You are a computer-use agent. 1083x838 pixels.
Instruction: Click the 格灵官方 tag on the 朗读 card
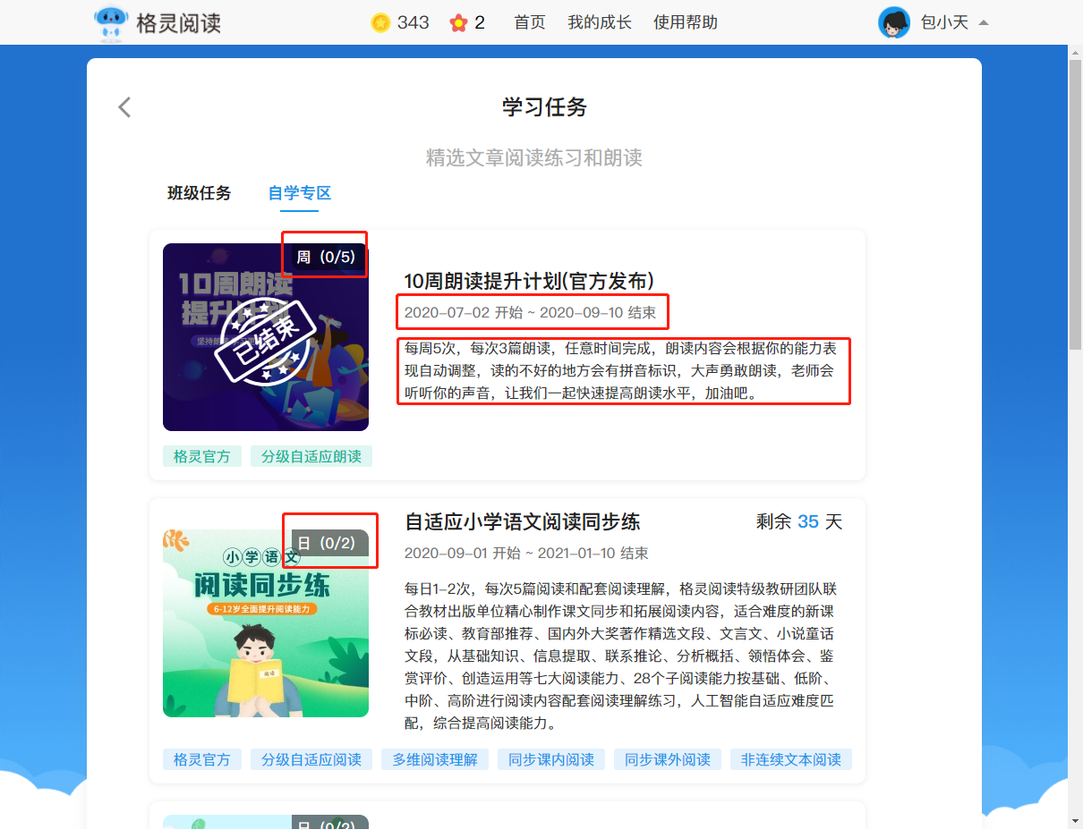point(202,456)
